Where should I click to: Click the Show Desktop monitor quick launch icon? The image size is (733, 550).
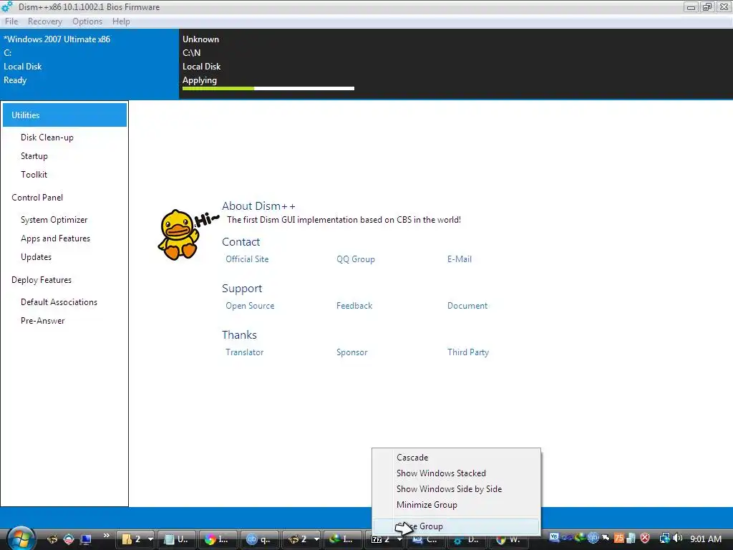click(86, 539)
